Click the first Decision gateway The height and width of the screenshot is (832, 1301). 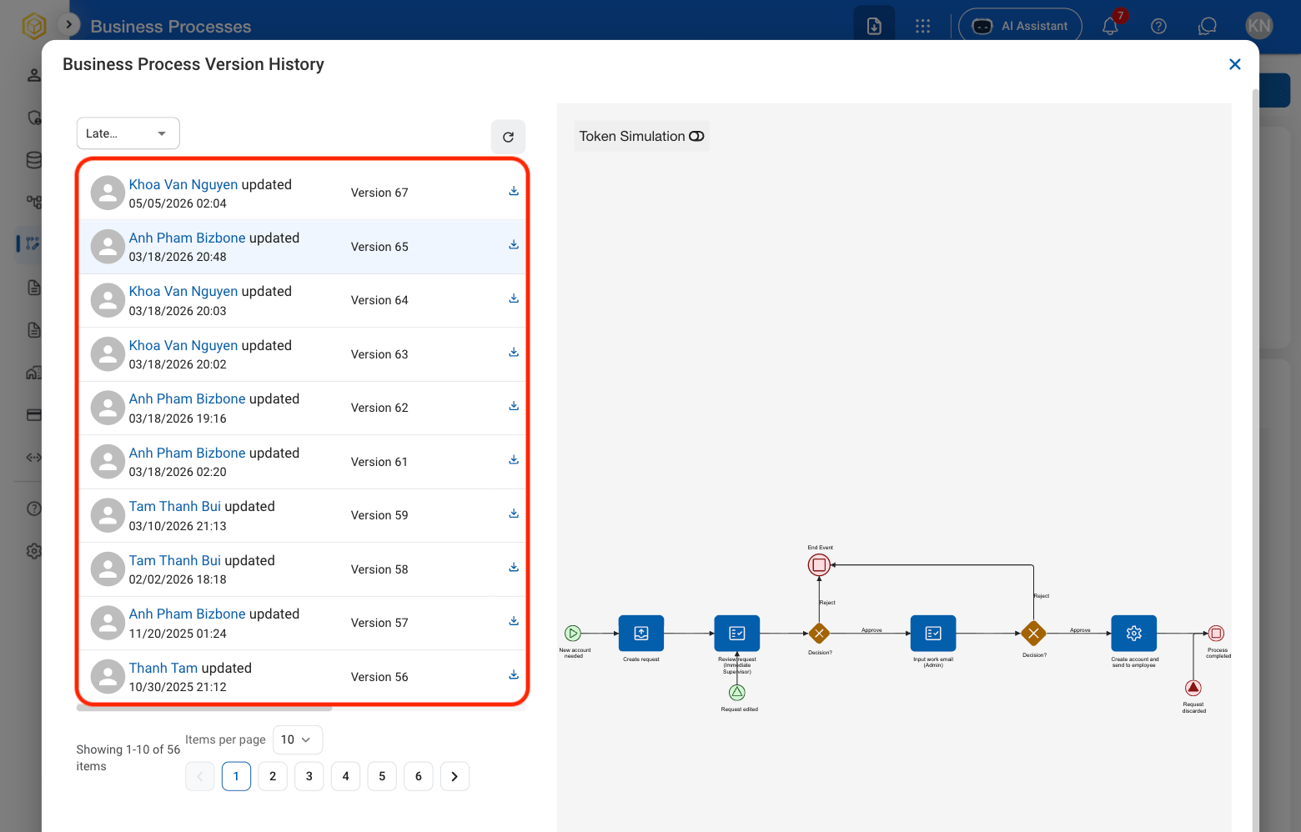819,634
